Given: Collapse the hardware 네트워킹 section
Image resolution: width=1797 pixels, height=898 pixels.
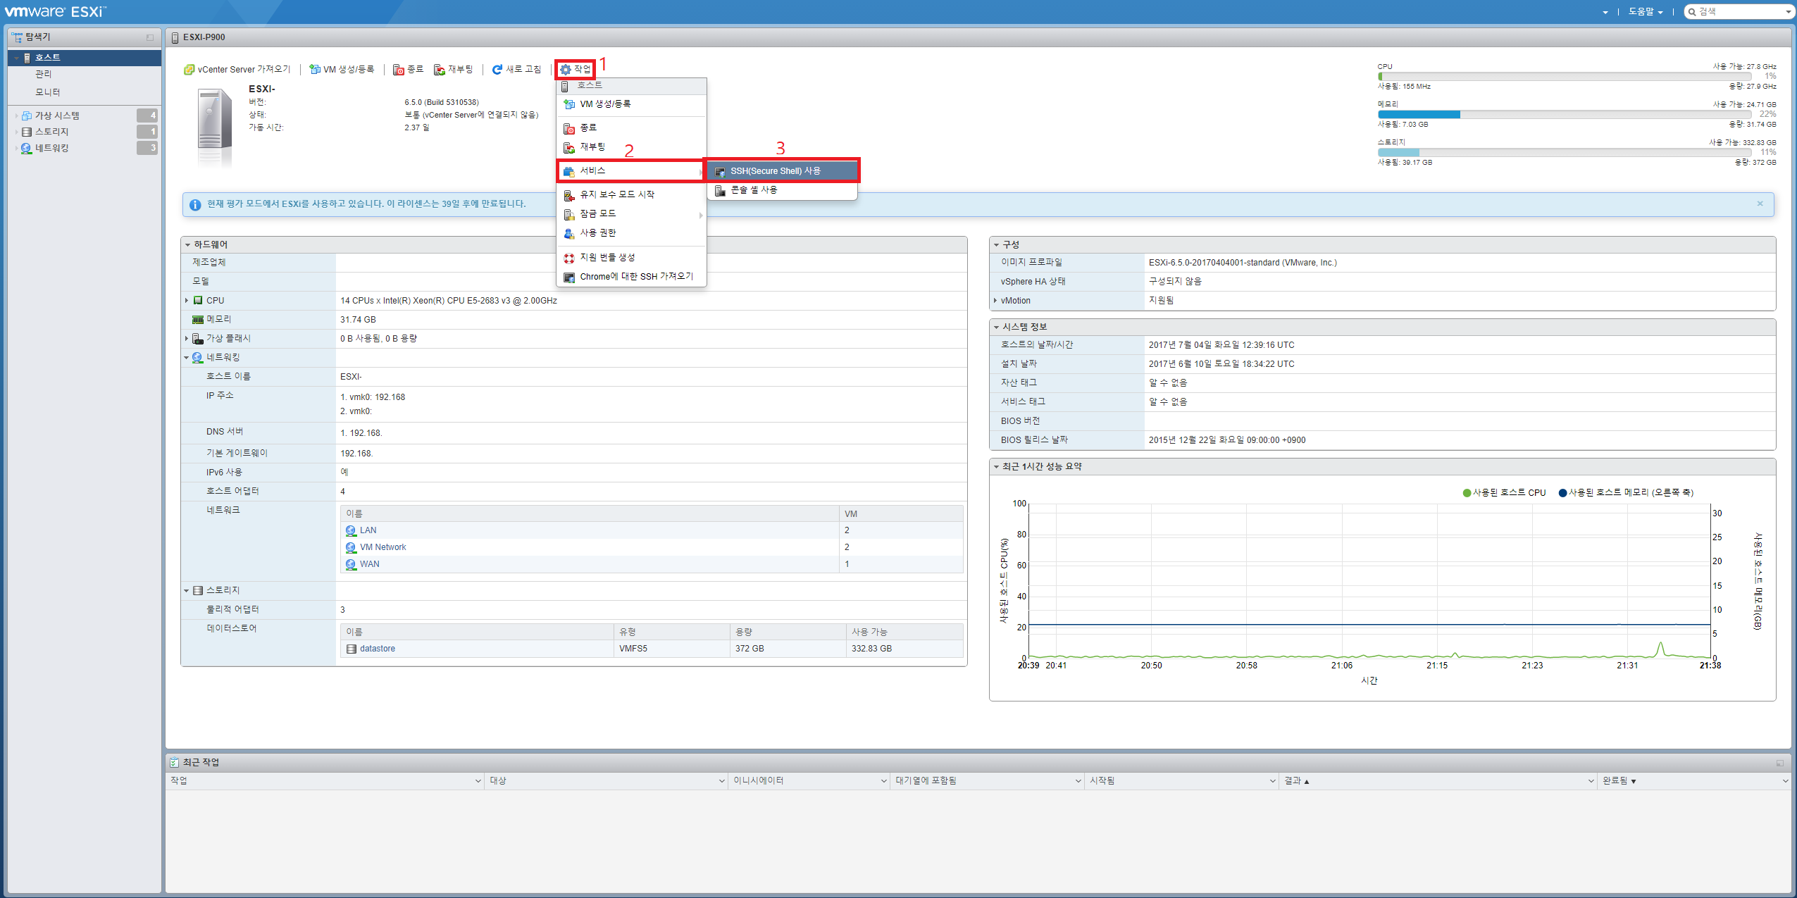Looking at the screenshot, I should point(187,358).
